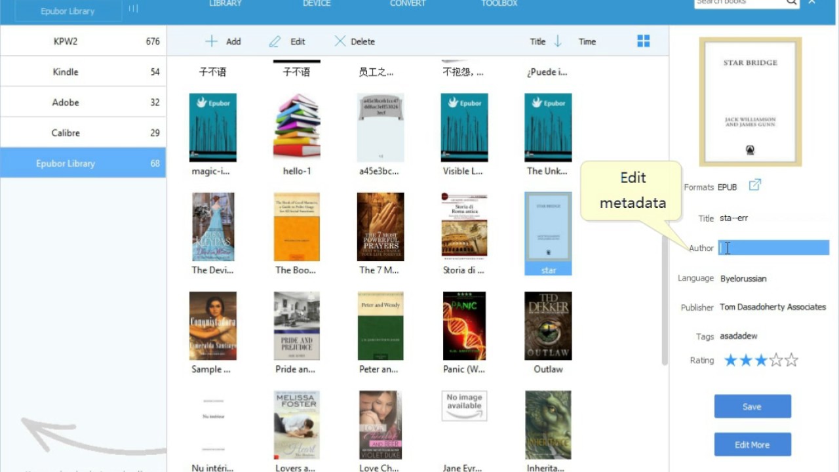Select Pride and Prejudice book cover
The width and height of the screenshot is (839, 472).
point(297,326)
